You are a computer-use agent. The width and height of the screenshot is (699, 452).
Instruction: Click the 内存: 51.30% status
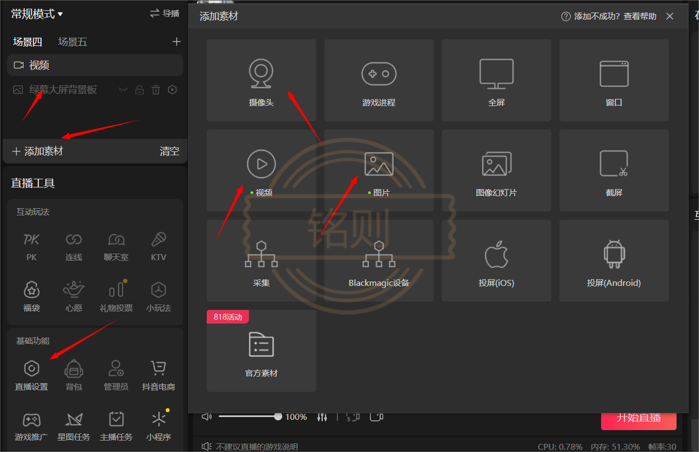(615, 447)
